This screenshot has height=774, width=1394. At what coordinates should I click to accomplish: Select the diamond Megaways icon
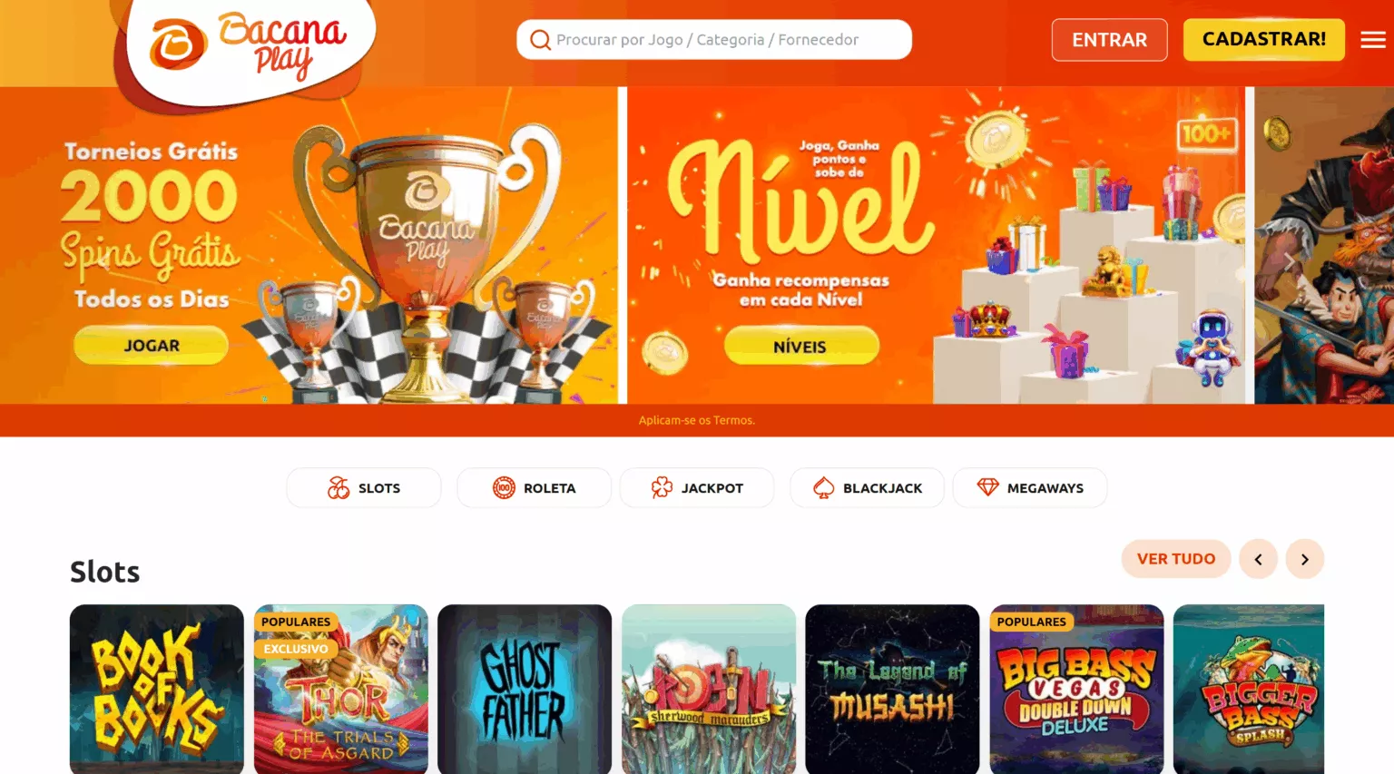click(x=987, y=488)
